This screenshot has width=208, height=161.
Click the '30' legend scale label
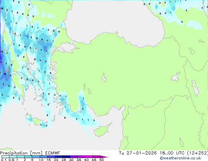tap(71, 160)
